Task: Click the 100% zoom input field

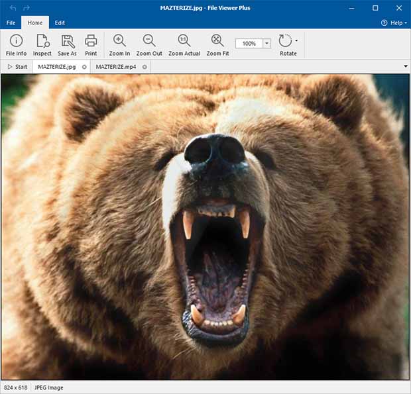Action: pos(249,44)
